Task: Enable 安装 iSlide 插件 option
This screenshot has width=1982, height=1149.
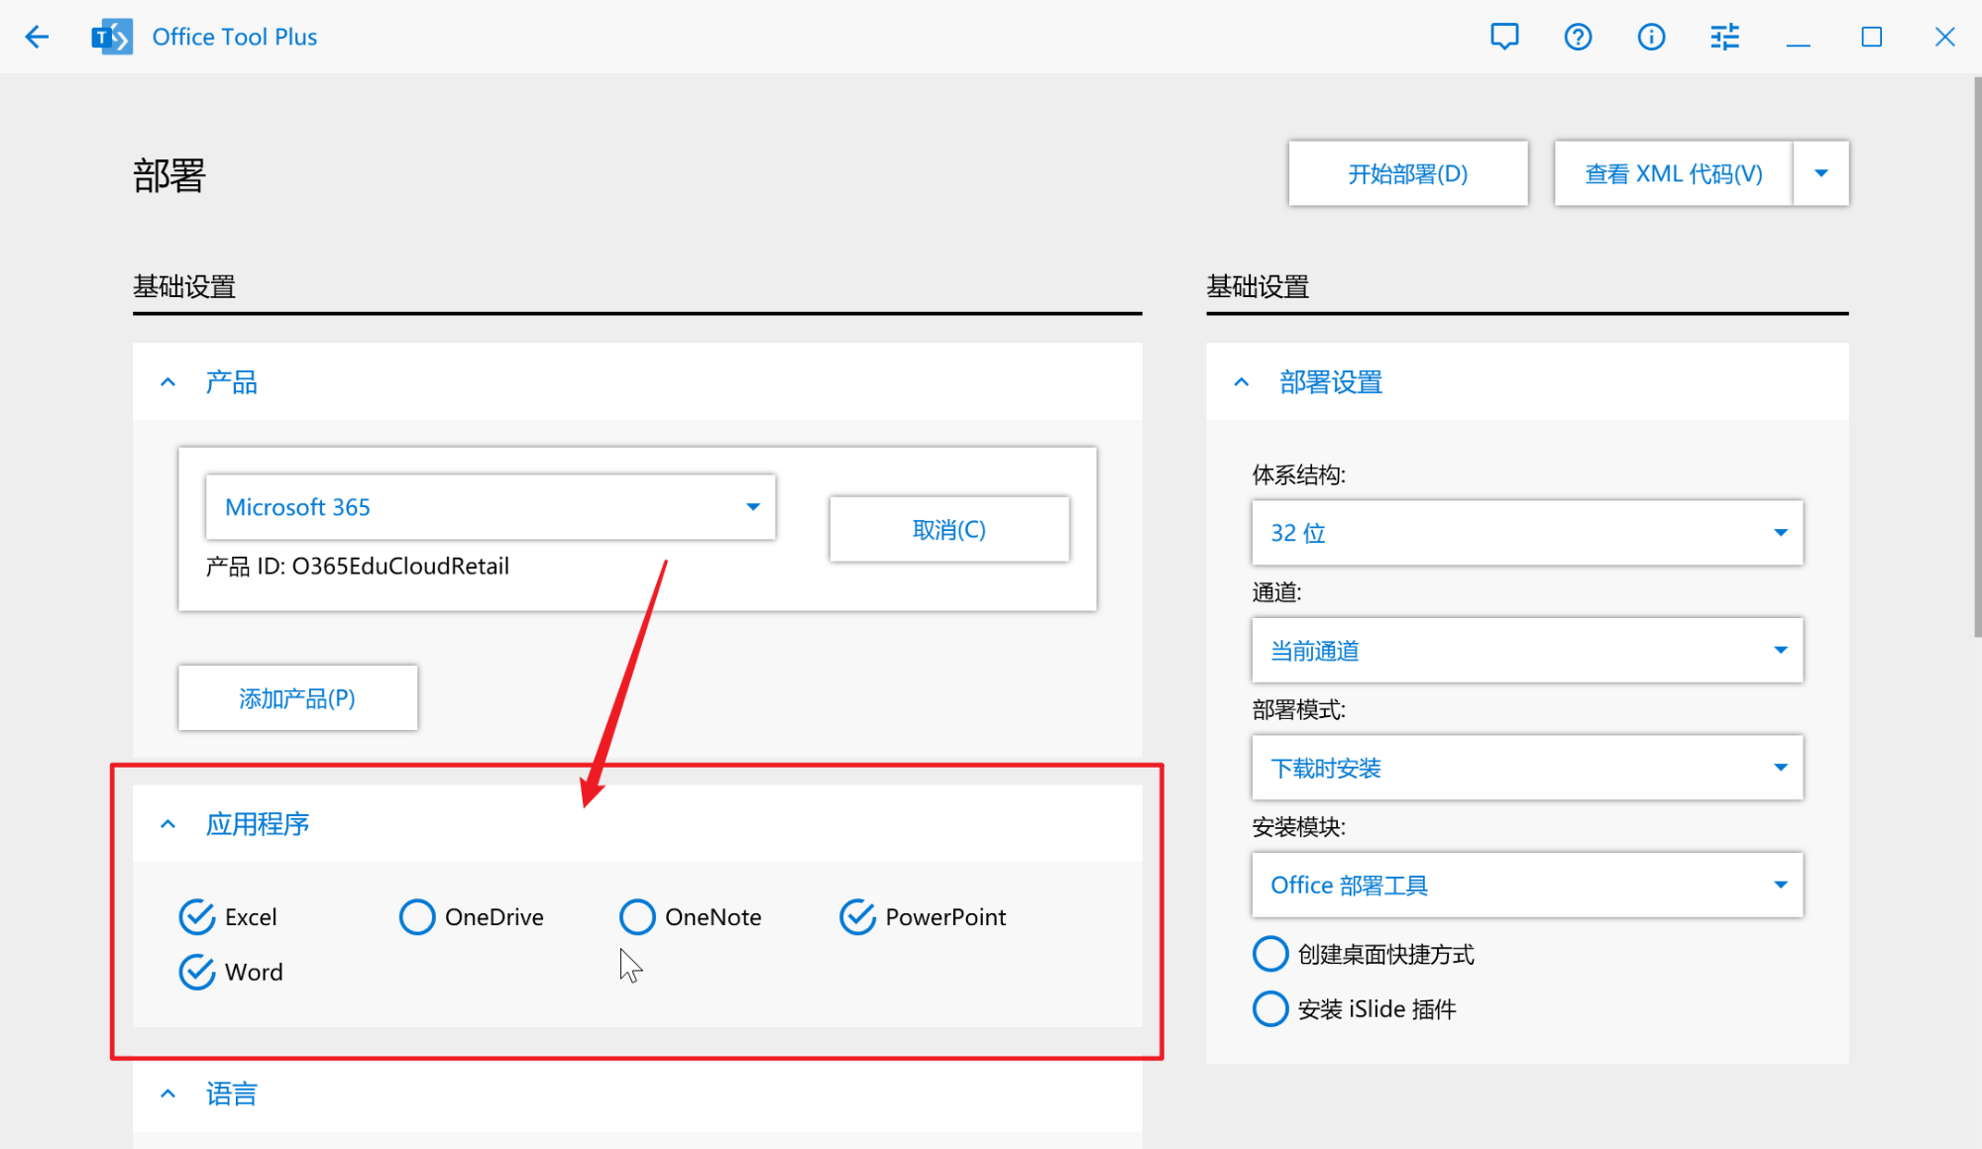Action: 1354,1009
